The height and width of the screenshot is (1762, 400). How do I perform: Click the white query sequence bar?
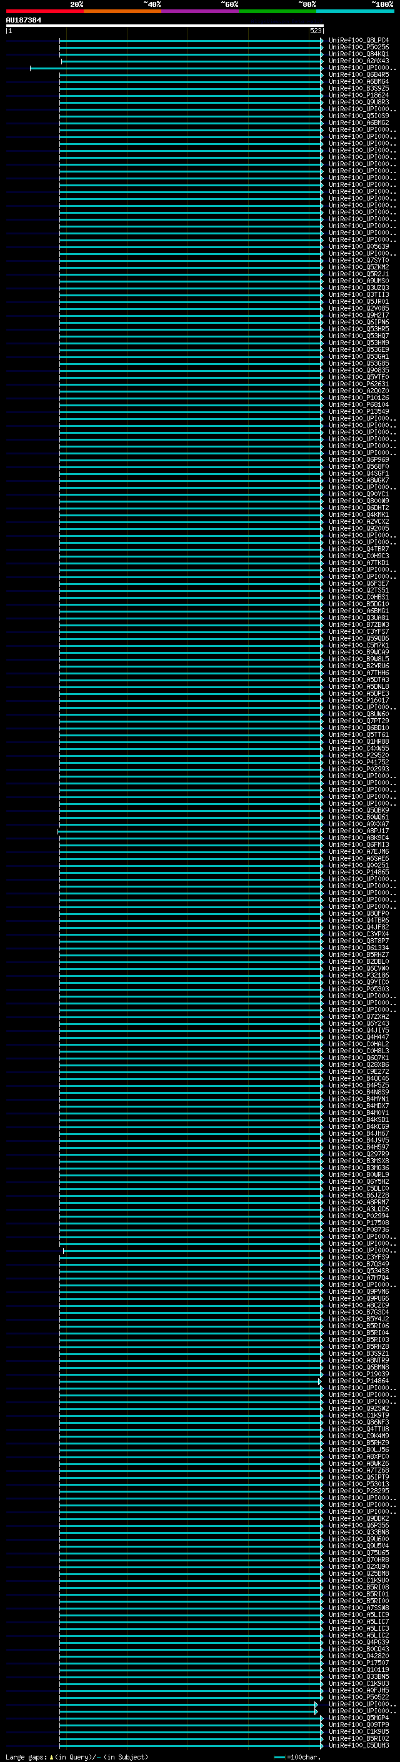tap(165, 25)
